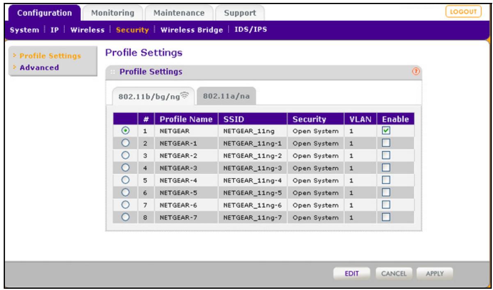Enable the NETGEAR_11ng-6 profile checkbox

pos(385,204)
